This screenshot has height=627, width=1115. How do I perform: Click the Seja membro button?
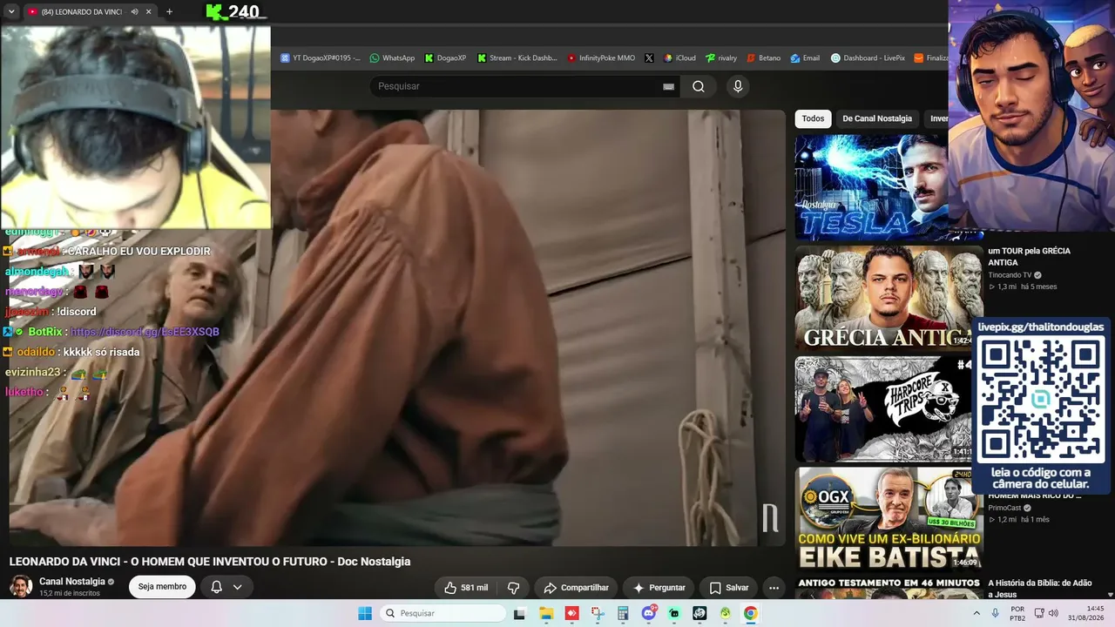[162, 587]
